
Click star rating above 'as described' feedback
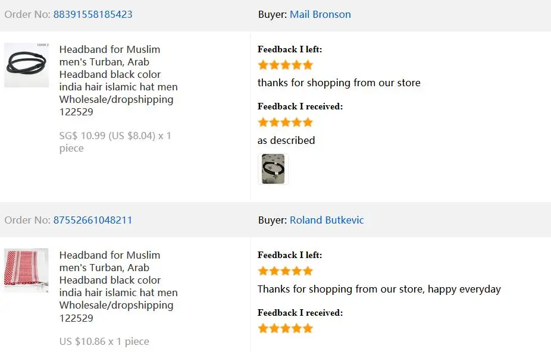point(285,122)
